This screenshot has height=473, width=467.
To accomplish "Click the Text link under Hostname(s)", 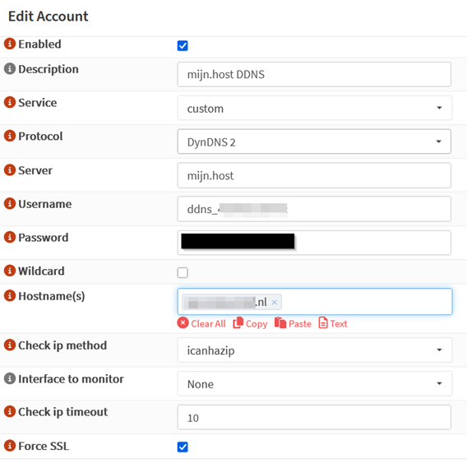I will point(333,323).
